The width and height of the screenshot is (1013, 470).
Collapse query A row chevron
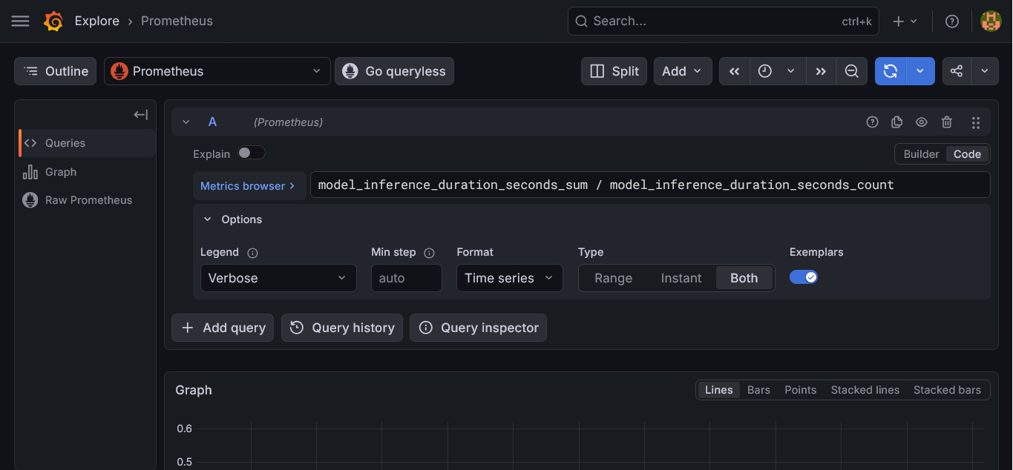pos(186,122)
